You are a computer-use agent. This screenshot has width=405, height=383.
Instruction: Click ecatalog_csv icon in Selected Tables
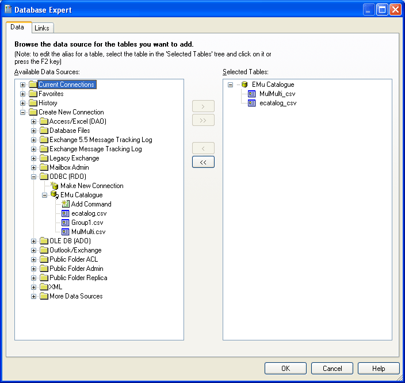(252, 103)
